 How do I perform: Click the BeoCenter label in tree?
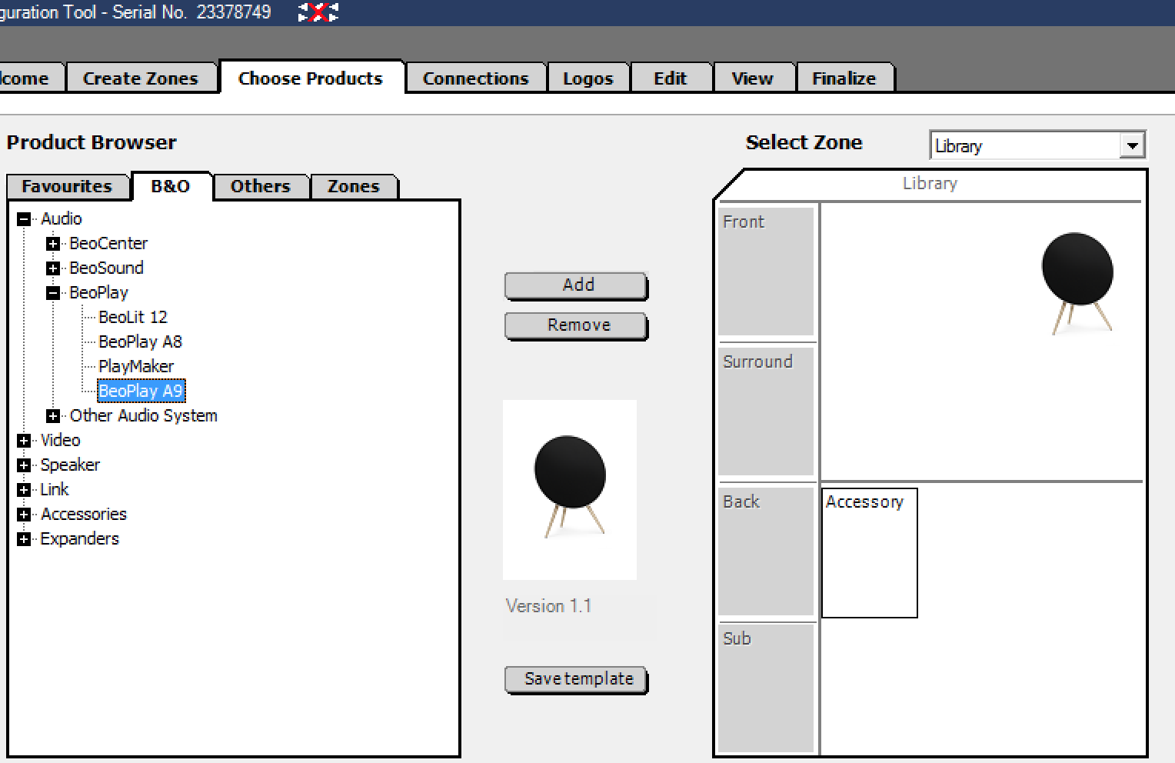(x=108, y=243)
